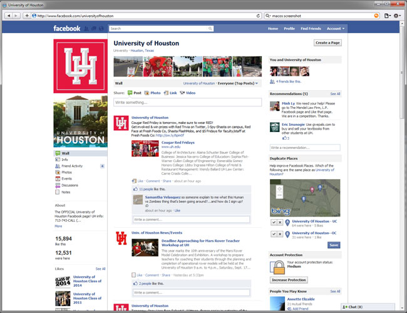The image size is (407, 313).
Task: Open the browser page menu icon
Action: click(387, 16)
